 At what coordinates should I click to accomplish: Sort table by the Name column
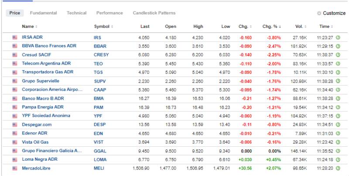[29, 27]
